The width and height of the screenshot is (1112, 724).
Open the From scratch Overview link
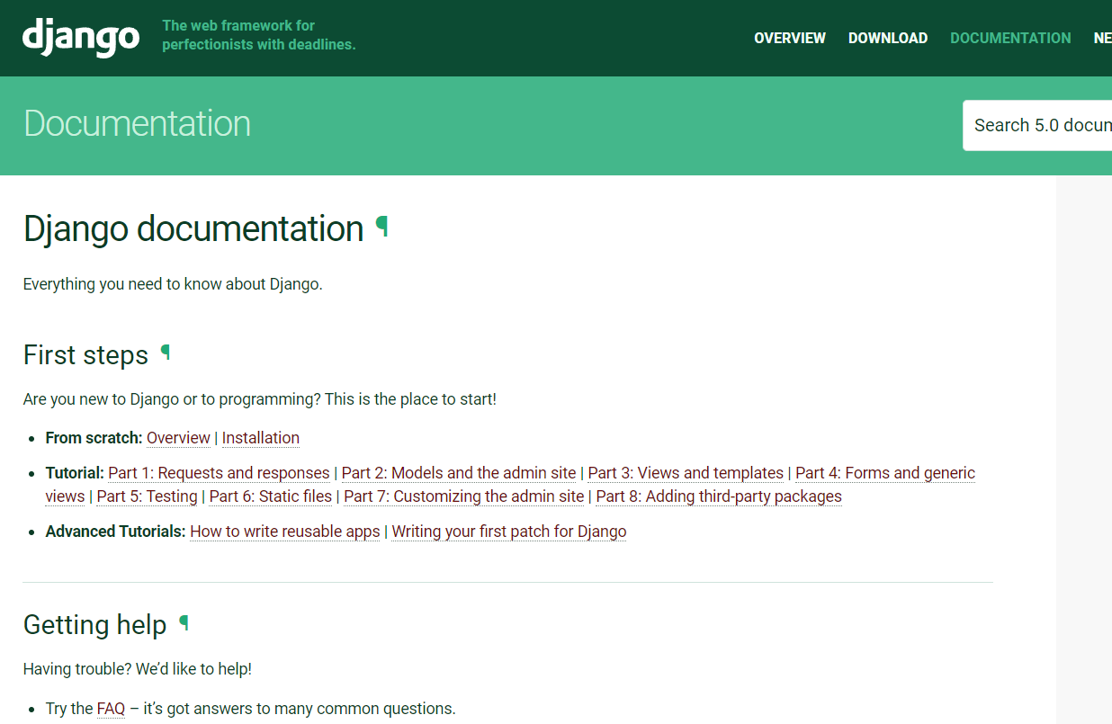pos(178,438)
